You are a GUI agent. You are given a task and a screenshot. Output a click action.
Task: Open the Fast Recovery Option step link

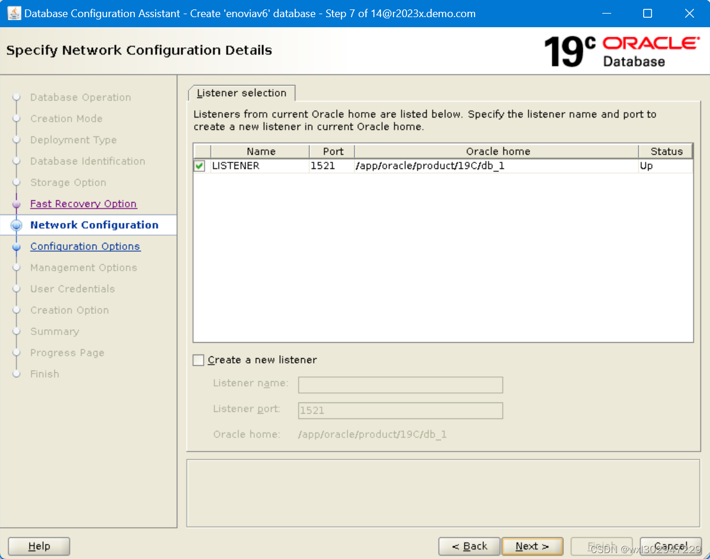[x=83, y=204]
